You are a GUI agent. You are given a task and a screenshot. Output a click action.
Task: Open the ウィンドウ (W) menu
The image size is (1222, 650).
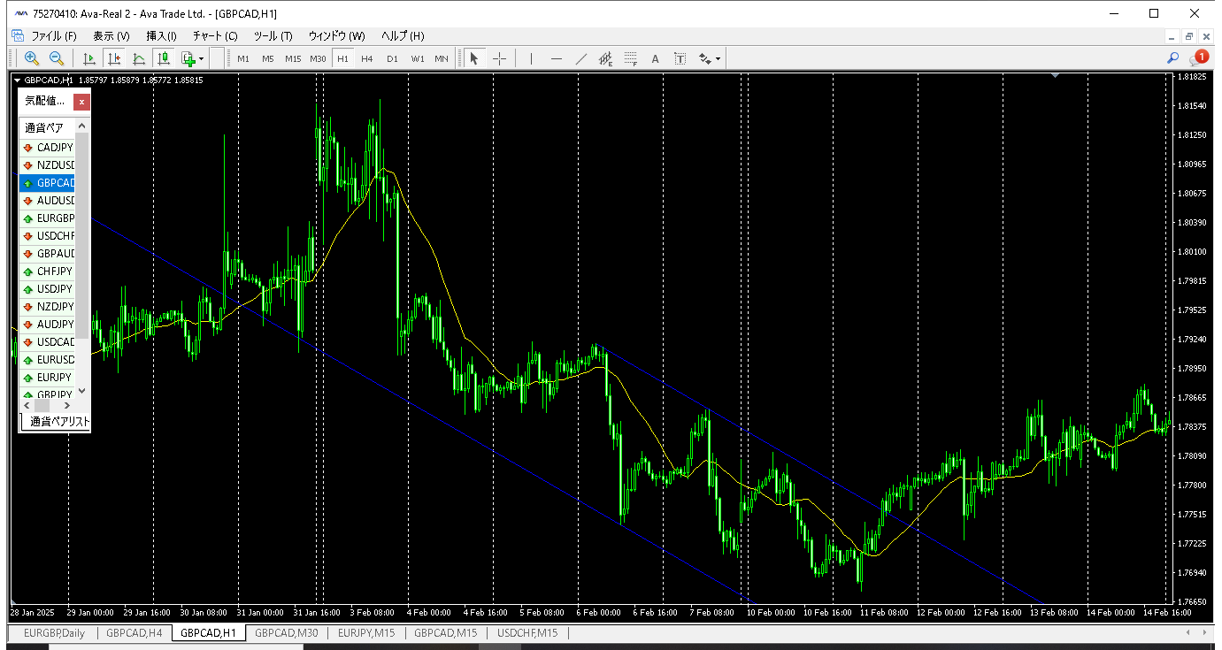tap(336, 36)
